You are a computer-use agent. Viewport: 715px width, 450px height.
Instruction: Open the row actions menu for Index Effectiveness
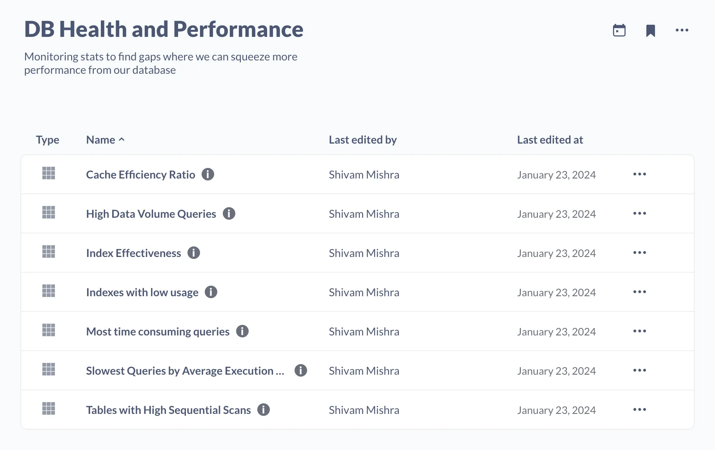tap(639, 253)
